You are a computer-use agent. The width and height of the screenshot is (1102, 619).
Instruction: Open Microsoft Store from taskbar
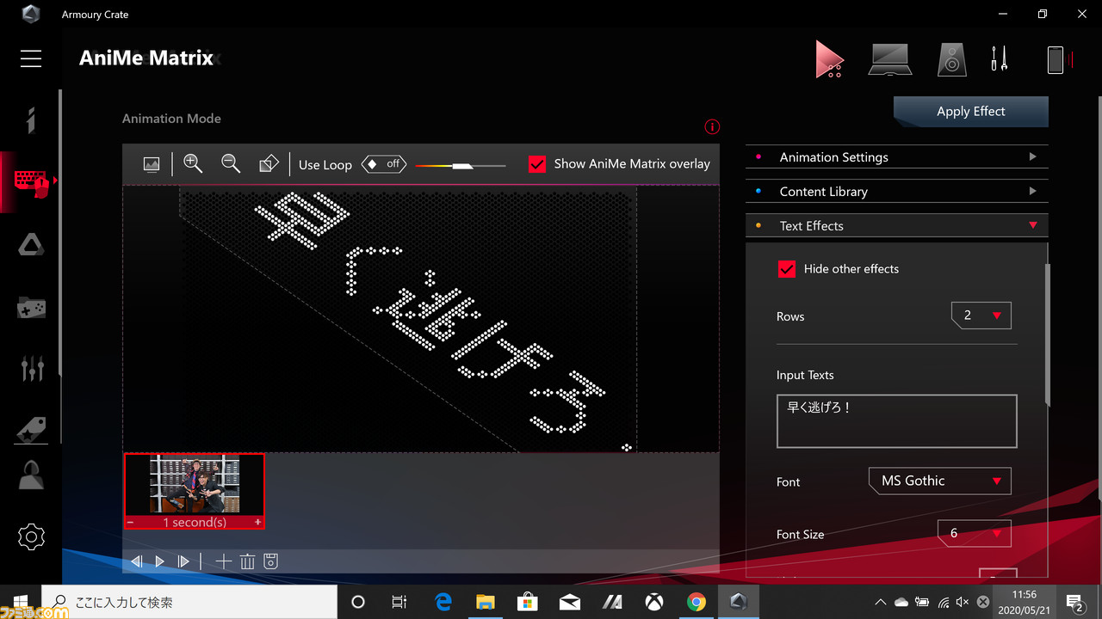coord(528,602)
